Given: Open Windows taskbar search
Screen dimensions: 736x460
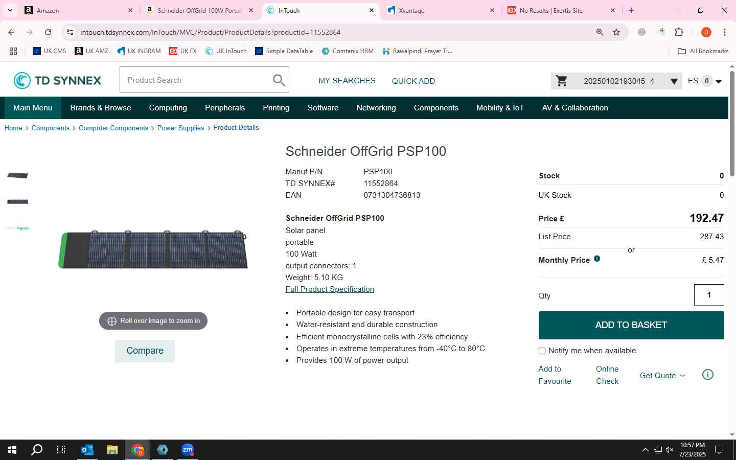Looking at the screenshot, I should (37, 450).
